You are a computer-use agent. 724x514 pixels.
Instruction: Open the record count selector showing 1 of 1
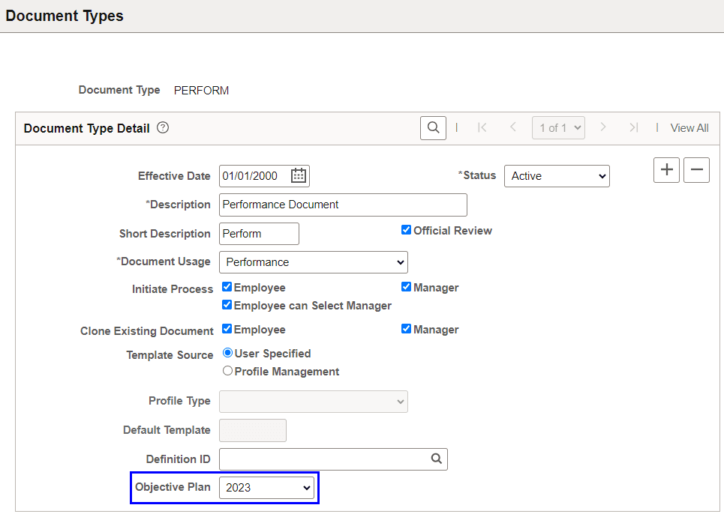point(558,127)
